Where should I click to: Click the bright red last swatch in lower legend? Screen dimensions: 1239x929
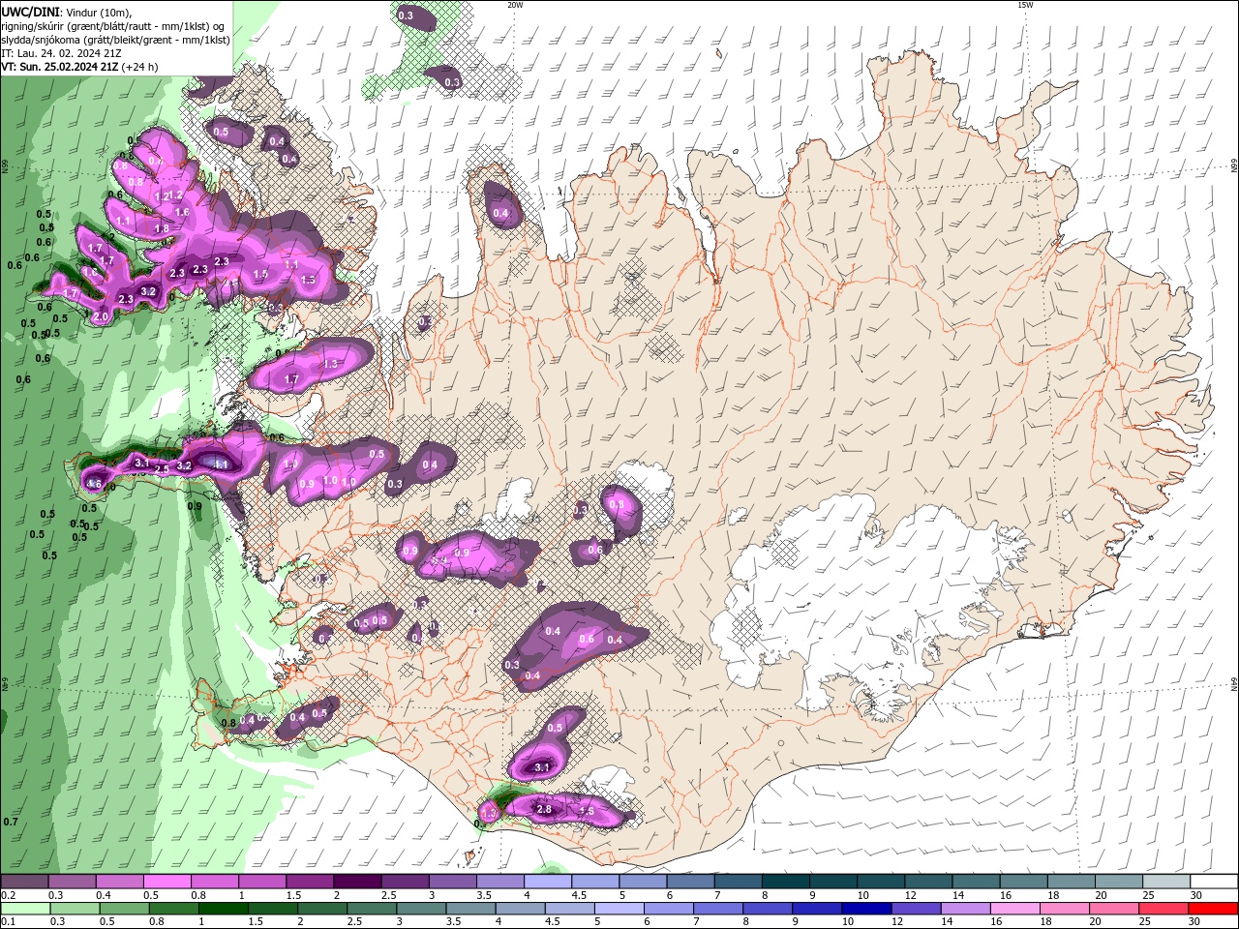(1213, 909)
